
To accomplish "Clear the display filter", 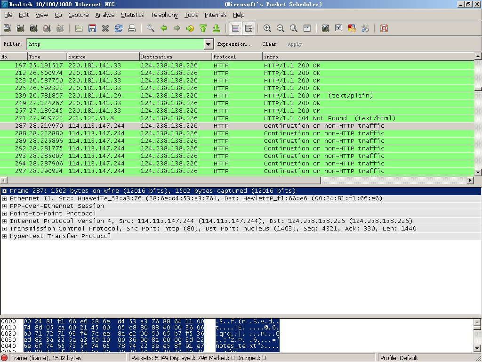I will pyautogui.click(x=269, y=44).
